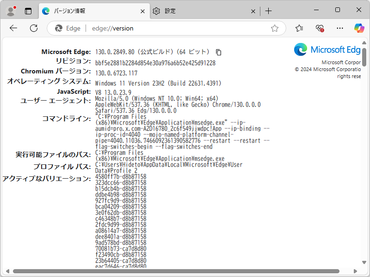The width and height of the screenshot is (370, 277).
Task: Close the 設定 tab
Action: click(253, 11)
